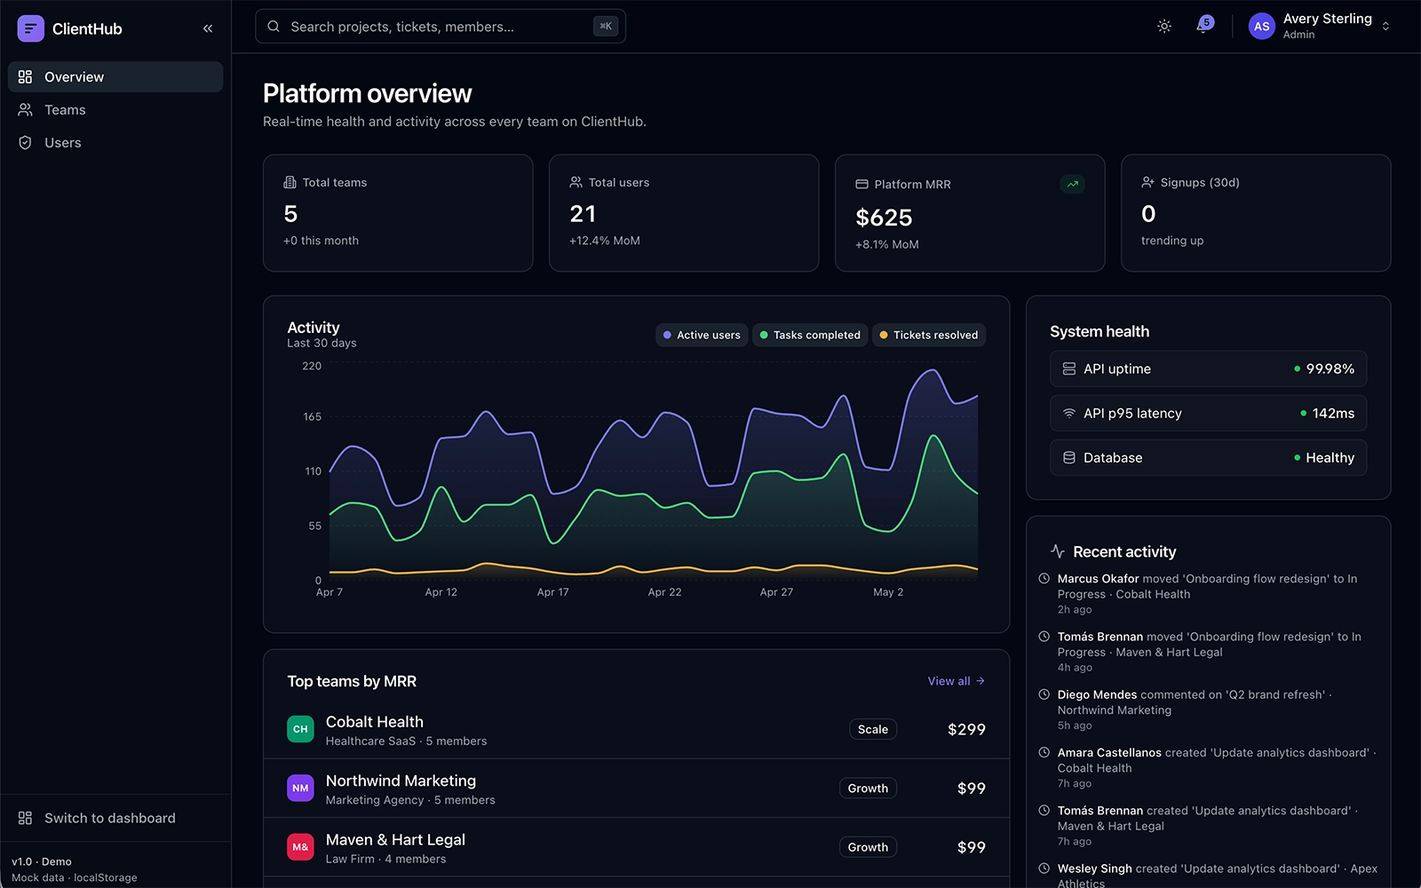This screenshot has height=888, width=1421.
Task: Toggle the light/dark theme sun icon
Action: [1164, 27]
